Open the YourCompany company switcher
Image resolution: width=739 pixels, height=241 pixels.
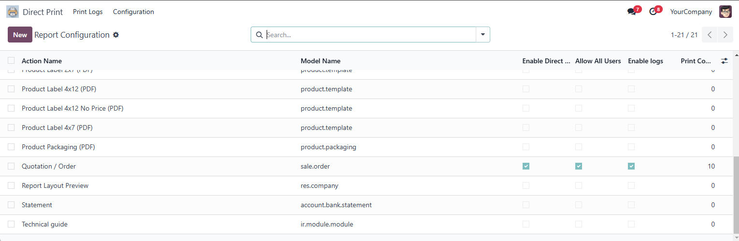click(x=691, y=12)
